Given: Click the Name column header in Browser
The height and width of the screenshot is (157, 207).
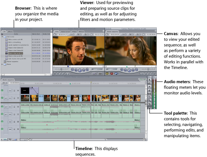Looking at the screenshot, I should click(x=16, y=34).
